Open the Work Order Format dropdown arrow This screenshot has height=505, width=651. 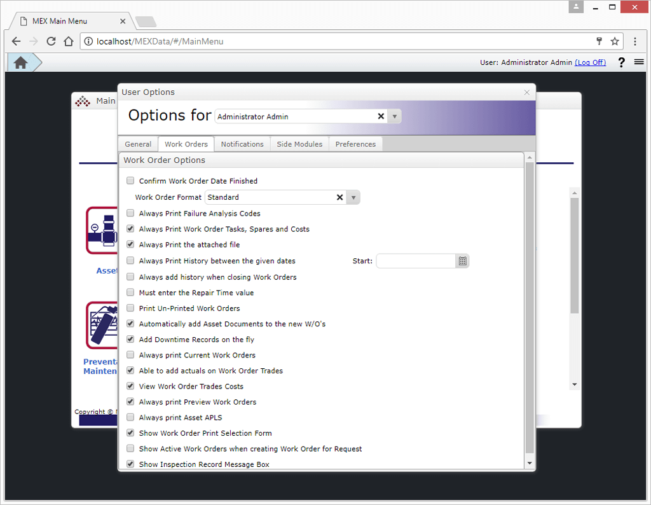[x=353, y=197]
